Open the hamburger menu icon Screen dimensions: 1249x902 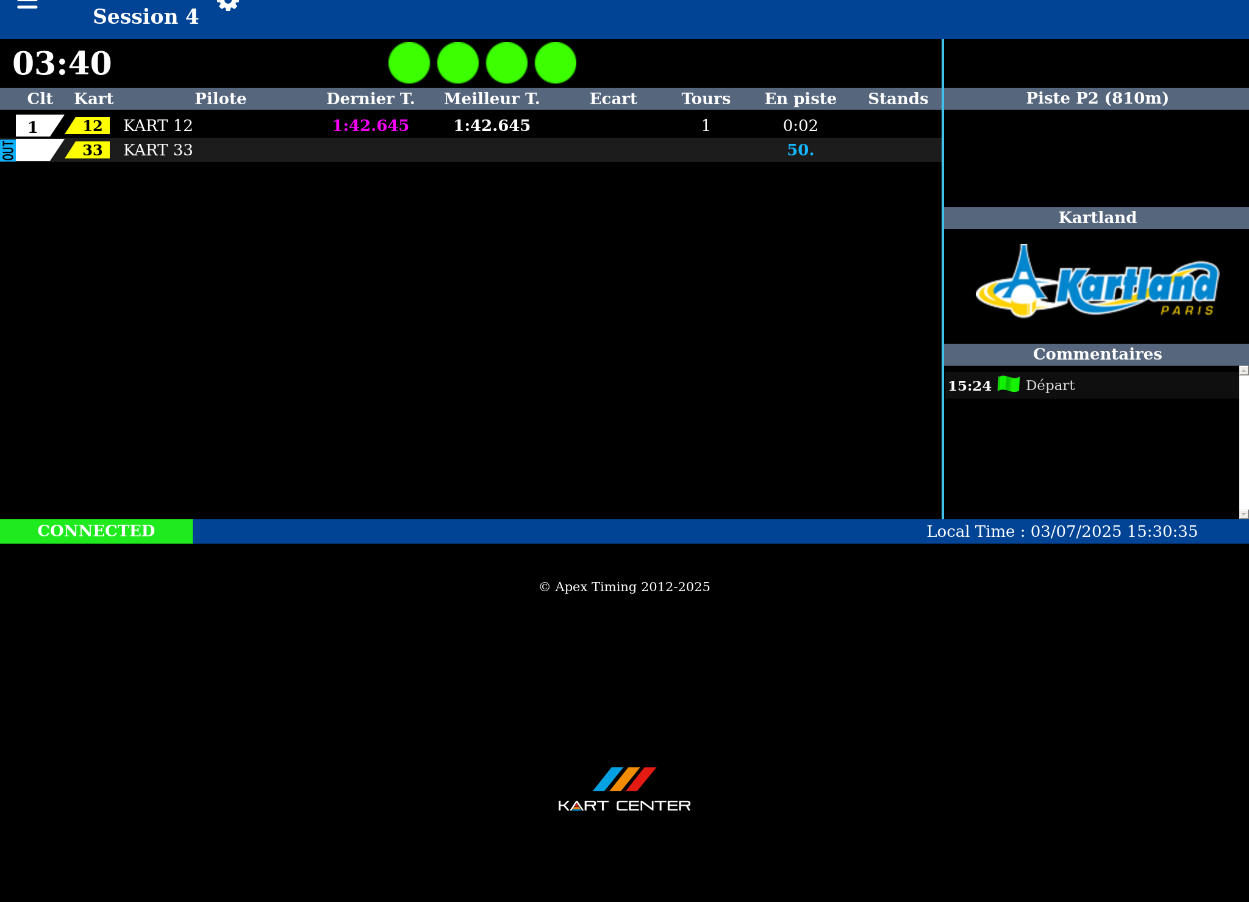(27, 5)
